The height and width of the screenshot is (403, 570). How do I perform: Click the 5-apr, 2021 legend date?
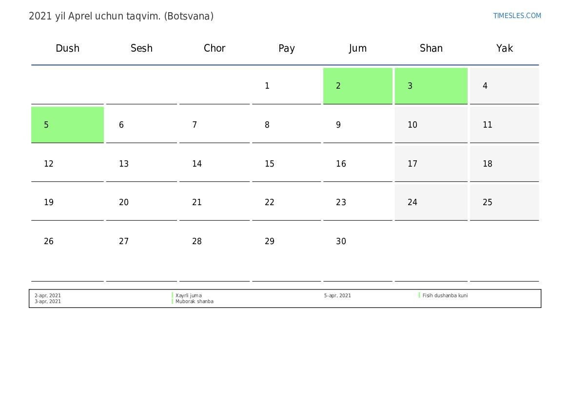pos(337,295)
